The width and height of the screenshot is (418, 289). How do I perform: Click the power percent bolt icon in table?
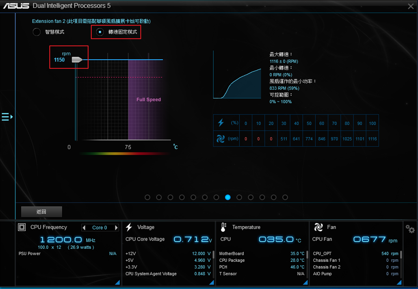(221, 123)
